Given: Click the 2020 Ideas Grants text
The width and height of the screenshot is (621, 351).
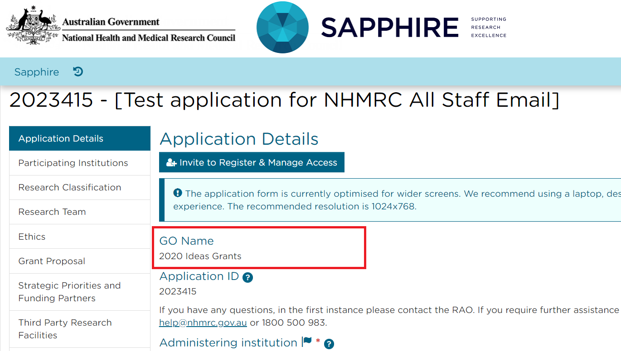Looking at the screenshot, I should pyautogui.click(x=200, y=256).
